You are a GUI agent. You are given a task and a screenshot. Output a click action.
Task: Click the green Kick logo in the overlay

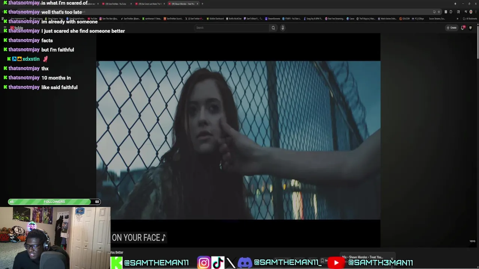pos(116,263)
